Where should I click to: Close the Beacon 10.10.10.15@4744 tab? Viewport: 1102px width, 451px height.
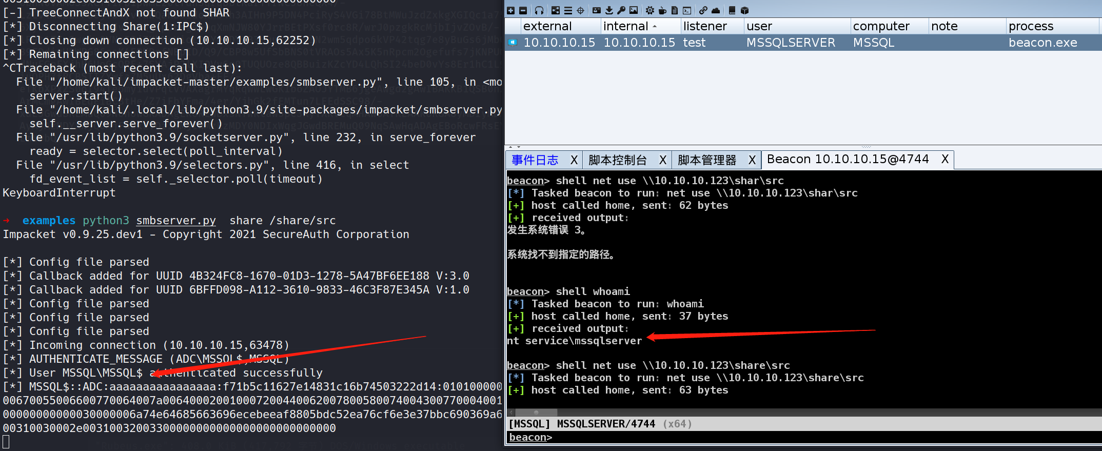[x=945, y=159]
